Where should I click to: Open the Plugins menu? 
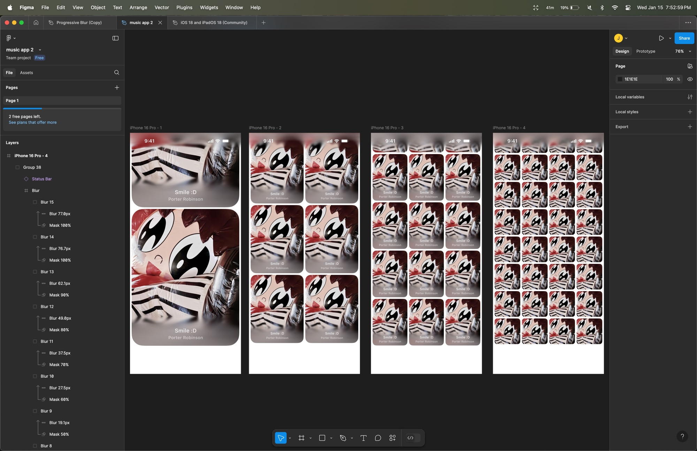coord(184,7)
